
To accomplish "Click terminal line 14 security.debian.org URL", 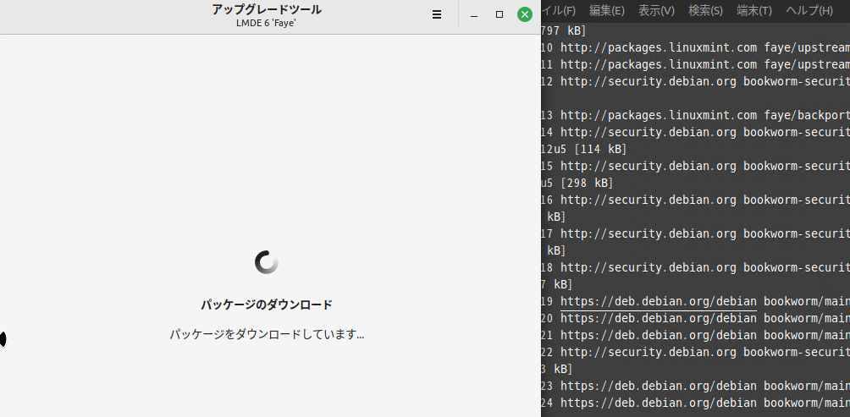I will [649, 132].
